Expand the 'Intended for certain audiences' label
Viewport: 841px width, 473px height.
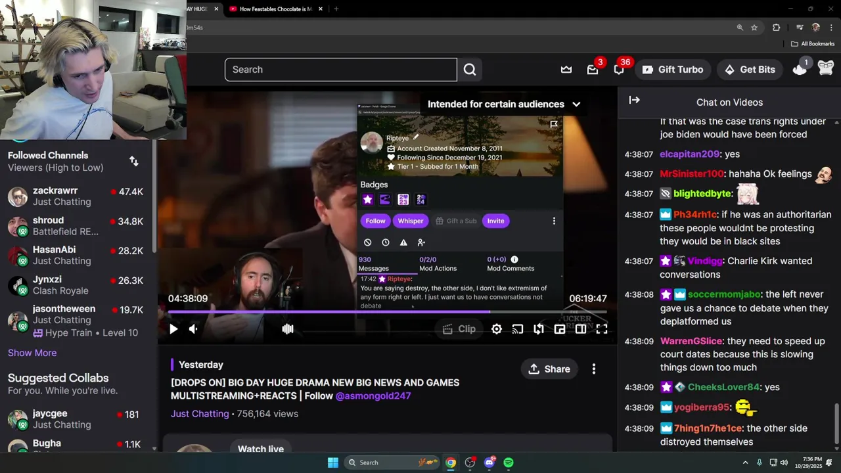pyautogui.click(x=504, y=104)
